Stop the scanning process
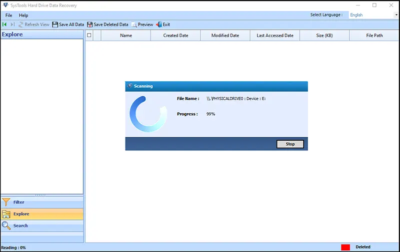The image size is (400, 252). pyautogui.click(x=290, y=144)
